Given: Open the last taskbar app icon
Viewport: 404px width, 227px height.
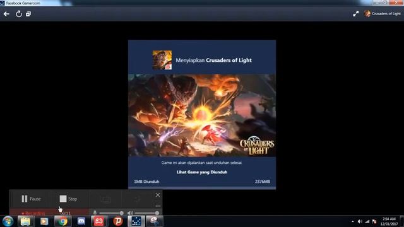Looking at the screenshot, I should [x=154, y=221].
